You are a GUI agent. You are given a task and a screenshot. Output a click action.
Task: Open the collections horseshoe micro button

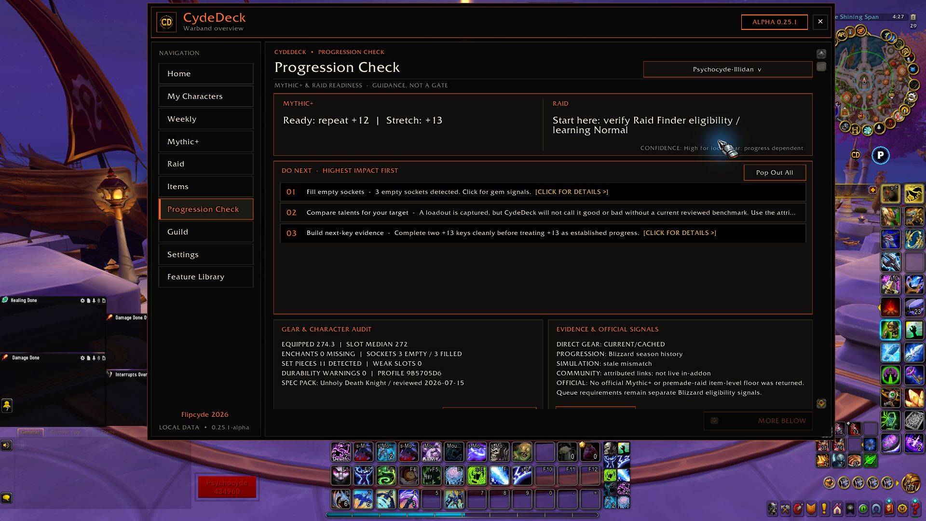876,508
